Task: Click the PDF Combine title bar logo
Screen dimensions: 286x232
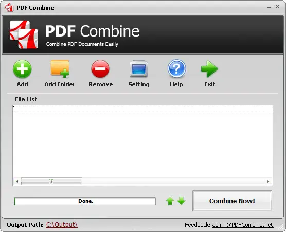Action: coord(9,8)
